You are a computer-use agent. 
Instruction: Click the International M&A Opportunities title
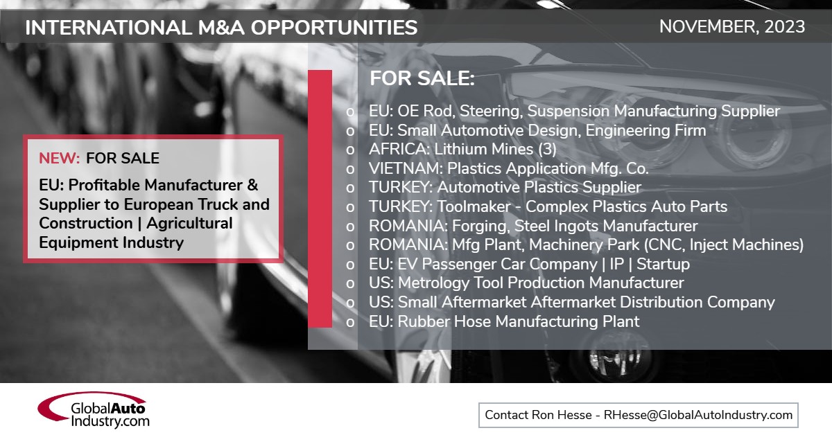click(221, 28)
